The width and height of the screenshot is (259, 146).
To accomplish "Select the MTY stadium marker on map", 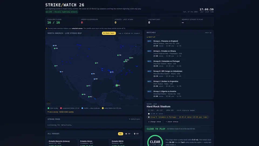I will (x=87, y=86).
